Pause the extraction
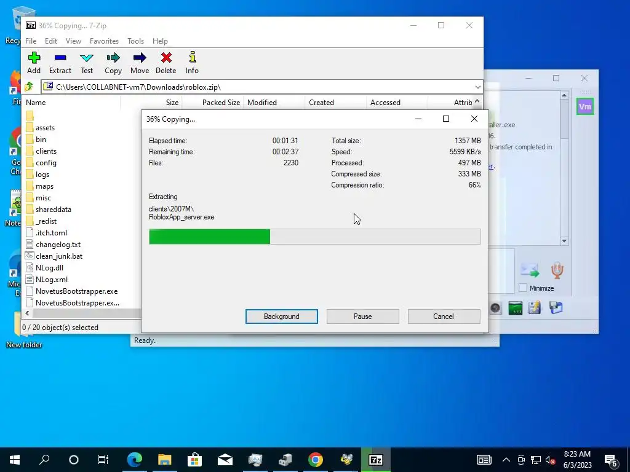Screen dimensions: 630x472 pyautogui.click(x=363, y=317)
